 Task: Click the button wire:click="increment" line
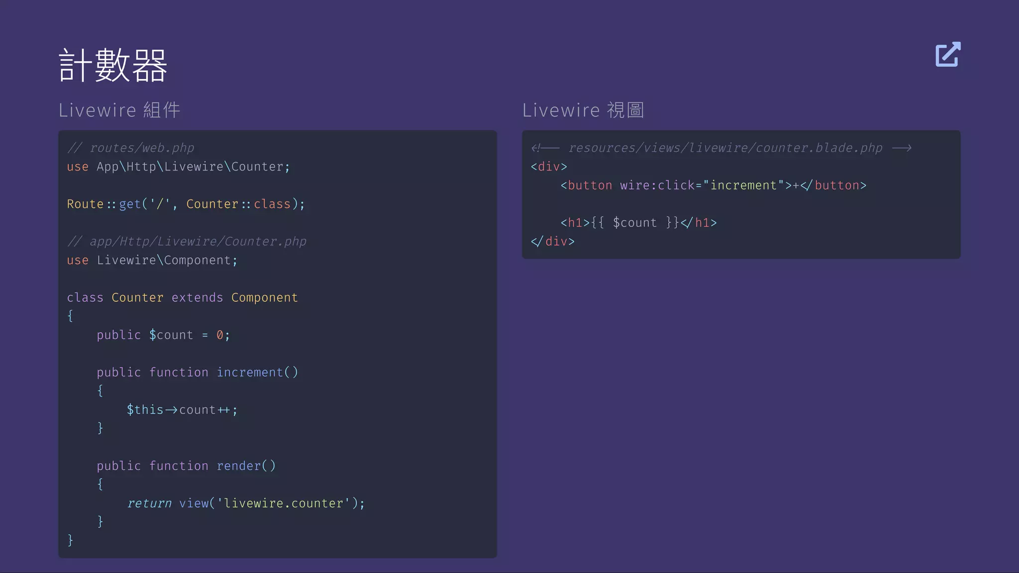pyautogui.click(x=713, y=185)
